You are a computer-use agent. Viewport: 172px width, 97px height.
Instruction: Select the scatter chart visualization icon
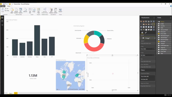(x=154, y=24)
